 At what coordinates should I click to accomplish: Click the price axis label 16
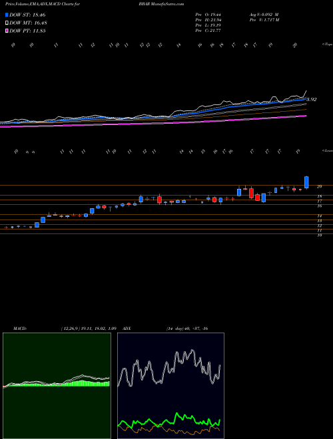[x=319, y=206]
